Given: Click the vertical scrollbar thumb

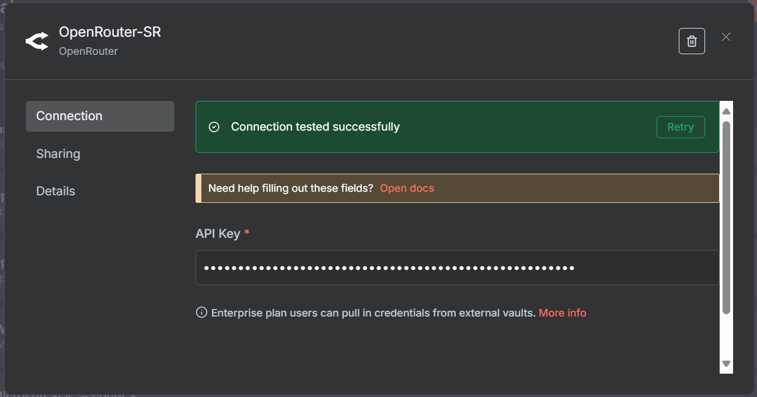Looking at the screenshot, I should tap(726, 217).
